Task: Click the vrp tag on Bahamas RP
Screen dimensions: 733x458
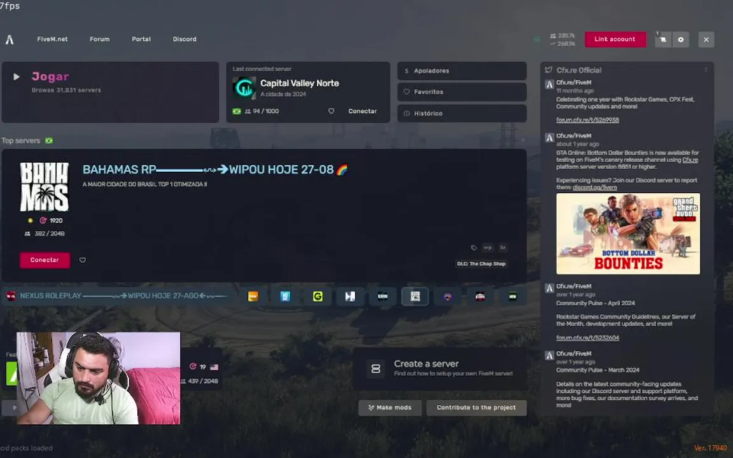Action: [487, 247]
